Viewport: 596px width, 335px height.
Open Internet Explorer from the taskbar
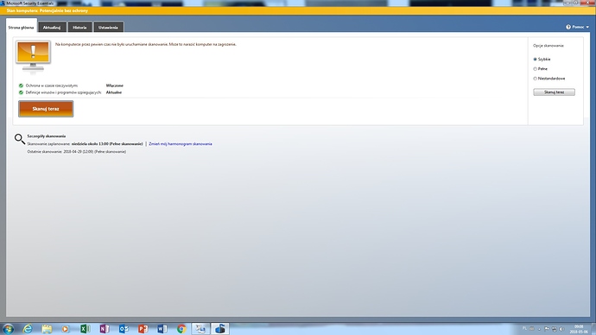(28, 329)
